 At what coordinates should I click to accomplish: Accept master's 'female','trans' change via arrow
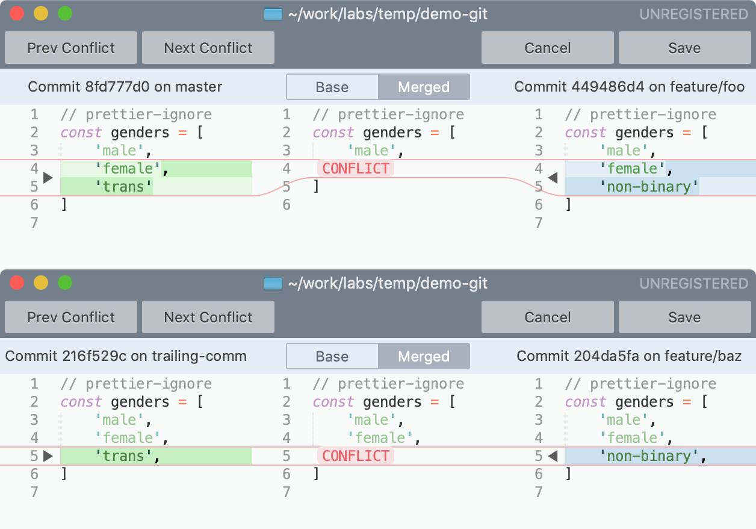pyautogui.click(x=47, y=177)
